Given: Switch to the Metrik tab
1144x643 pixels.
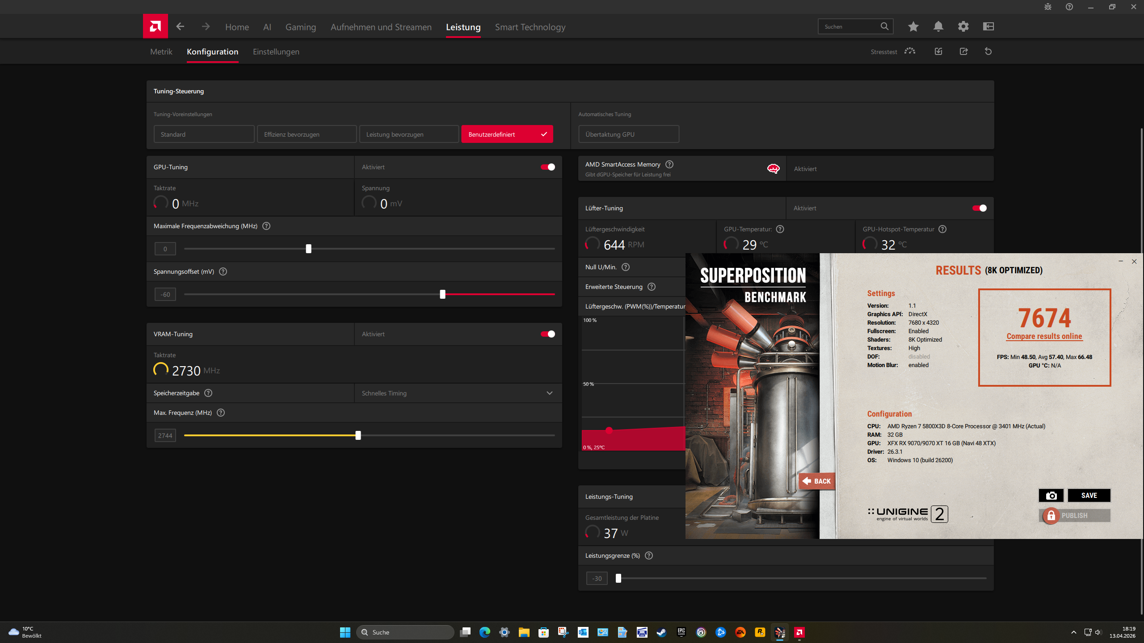Looking at the screenshot, I should tap(161, 51).
